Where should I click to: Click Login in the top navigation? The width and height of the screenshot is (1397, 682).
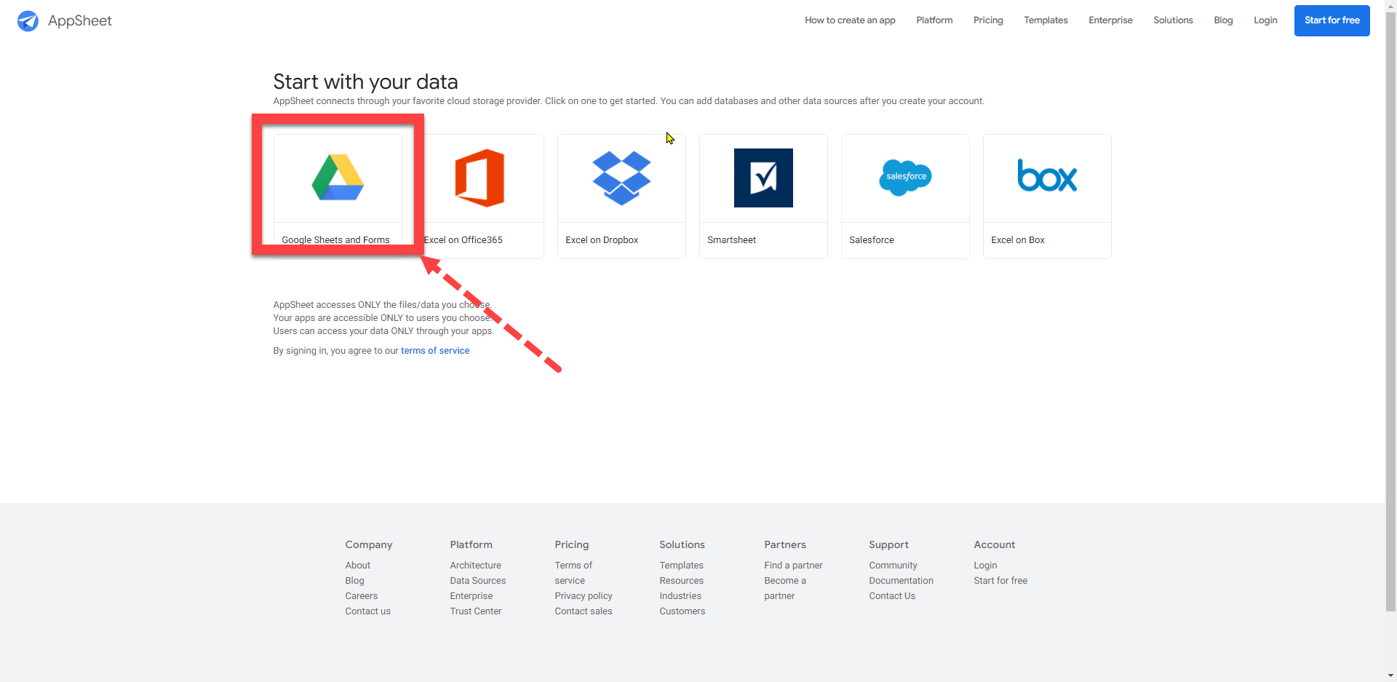(1265, 20)
